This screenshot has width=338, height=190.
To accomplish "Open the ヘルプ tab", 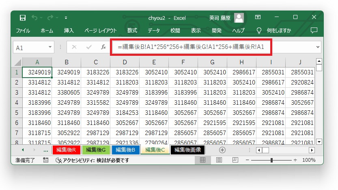I will point(238,31).
